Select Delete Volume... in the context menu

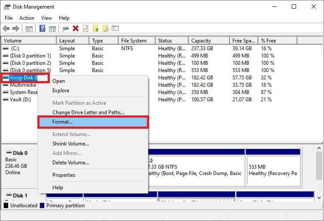coord(93,163)
